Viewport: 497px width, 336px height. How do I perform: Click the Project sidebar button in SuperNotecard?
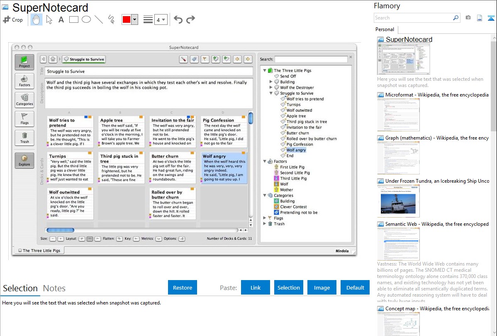point(24,62)
